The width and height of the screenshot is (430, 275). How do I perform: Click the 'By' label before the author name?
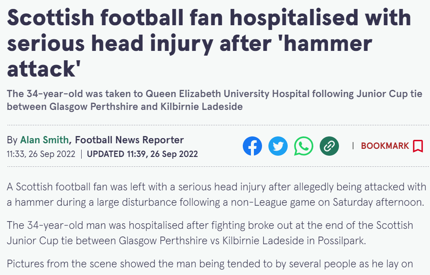tap(12, 140)
